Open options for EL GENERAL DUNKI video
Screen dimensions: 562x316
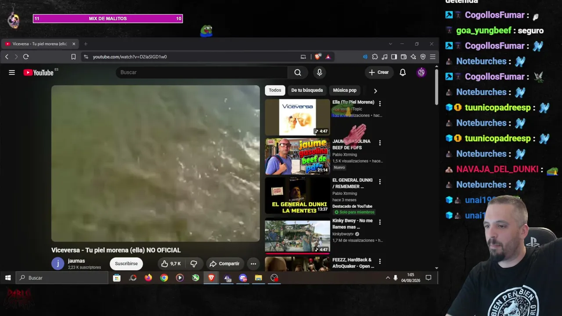(x=380, y=182)
